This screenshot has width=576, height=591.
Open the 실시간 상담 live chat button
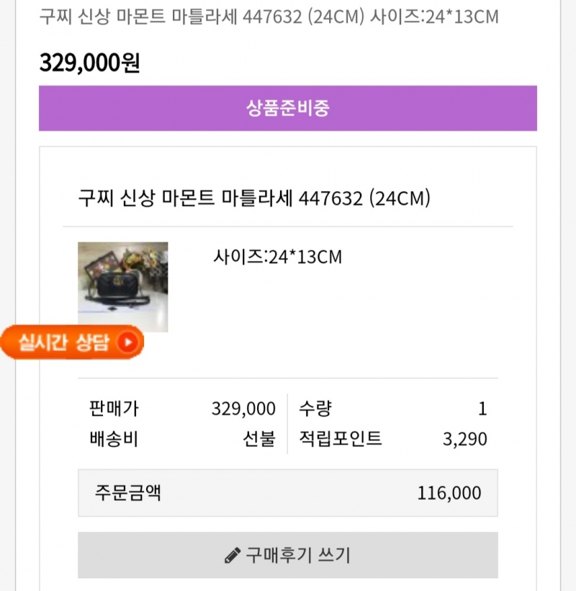pyautogui.click(x=72, y=342)
